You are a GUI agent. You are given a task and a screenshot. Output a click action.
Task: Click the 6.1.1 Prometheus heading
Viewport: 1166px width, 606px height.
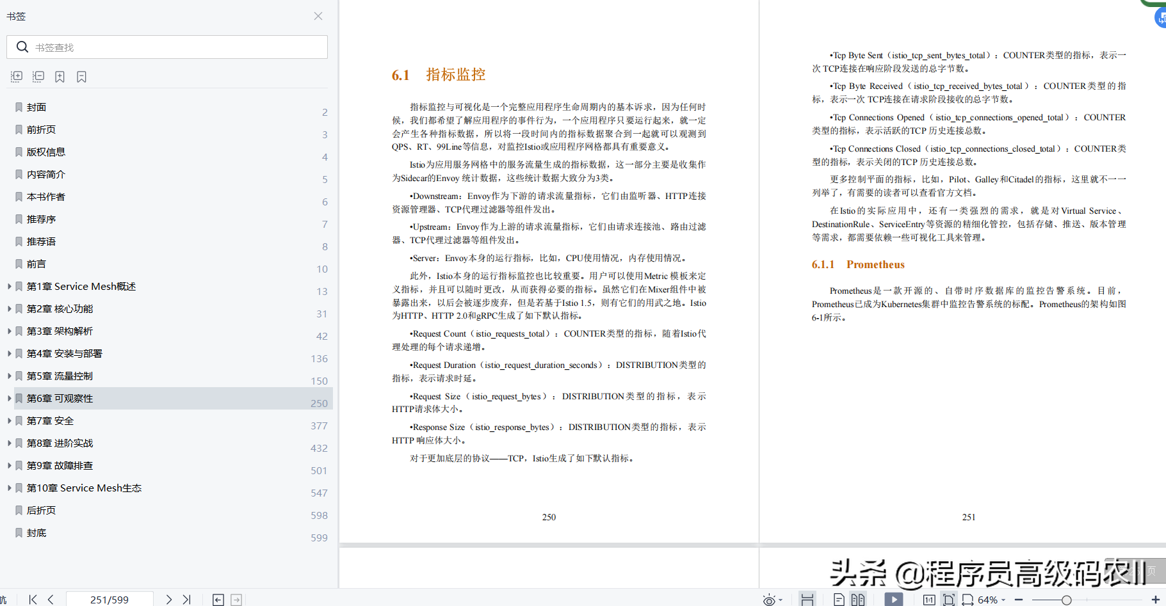(x=858, y=264)
